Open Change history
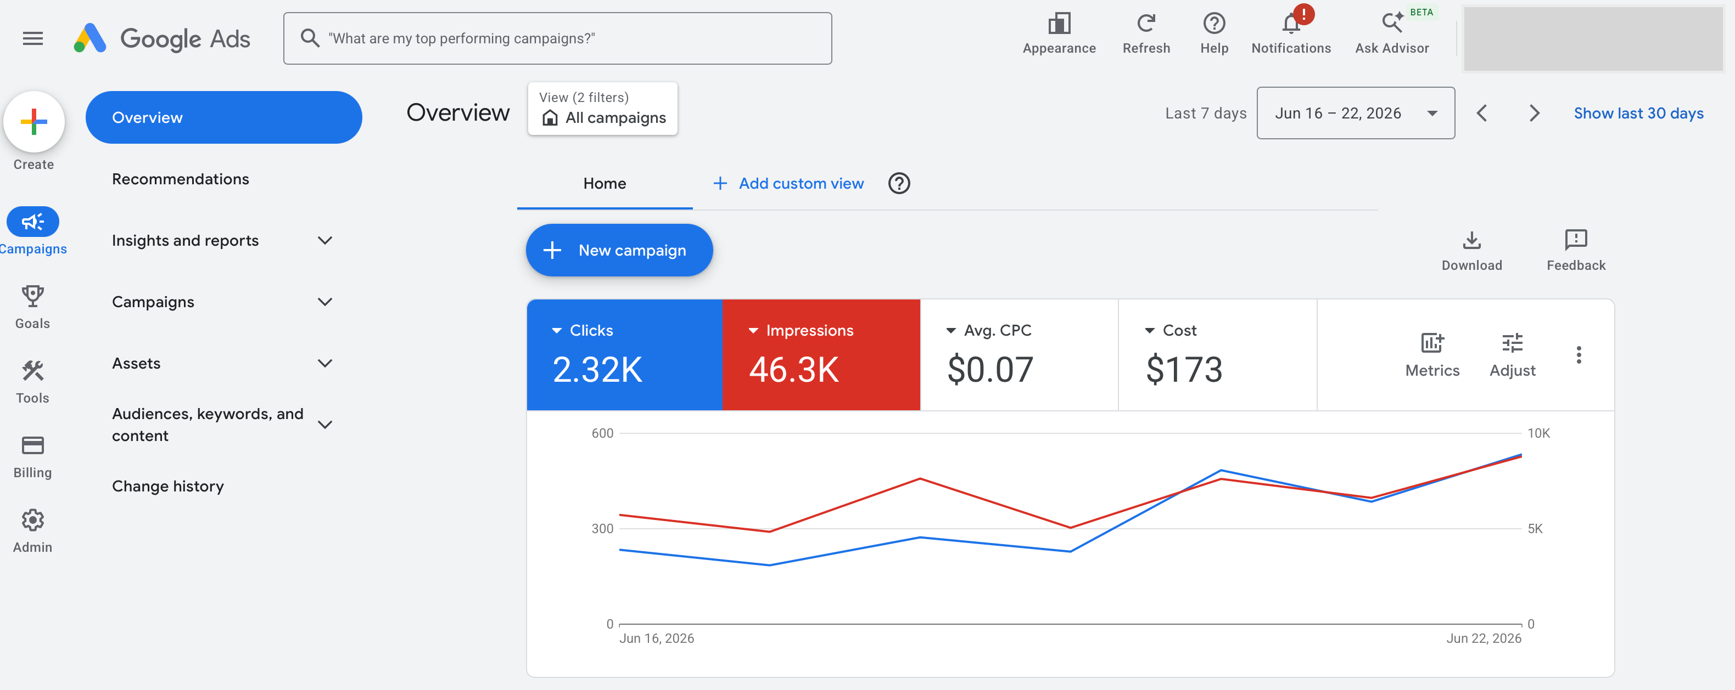The height and width of the screenshot is (690, 1735). click(167, 485)
